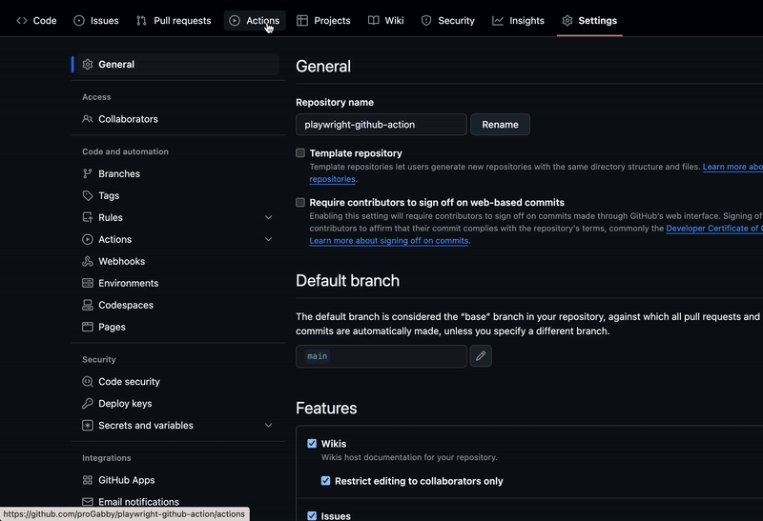Open the Code tab

click(x=36, y=20)
